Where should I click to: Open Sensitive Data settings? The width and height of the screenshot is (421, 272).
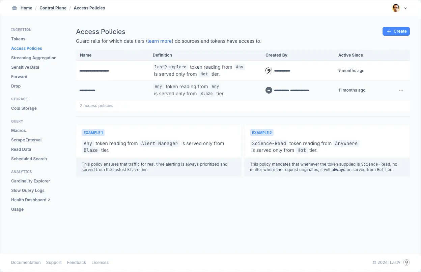click(25, 67)
